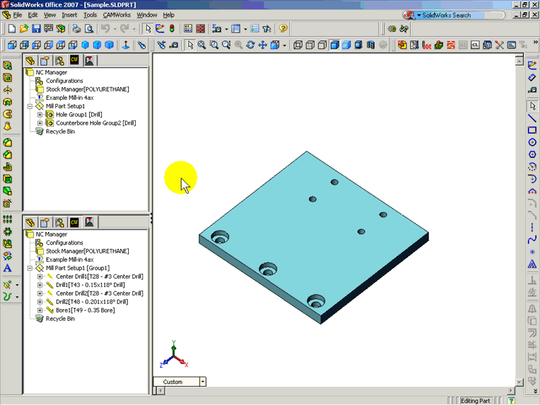Open the Custom view dropdown

point(203,381)
